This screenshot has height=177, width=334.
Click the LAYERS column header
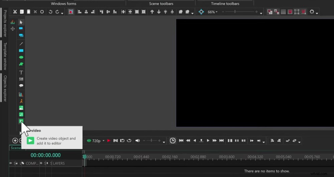pyautogui.click(x=59, y=163)
